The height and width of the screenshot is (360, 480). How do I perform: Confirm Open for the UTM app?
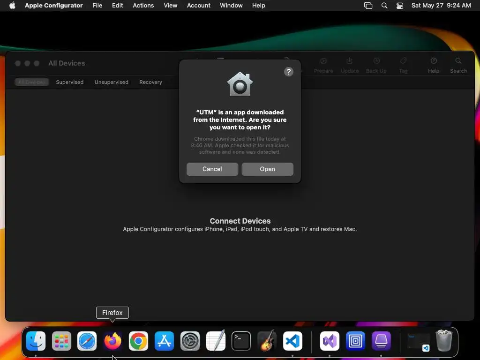click(268, 169)
